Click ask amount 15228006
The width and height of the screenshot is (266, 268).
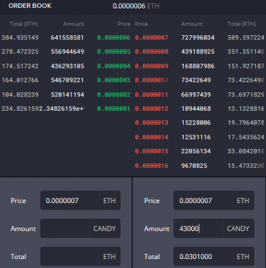click(196, 123)
